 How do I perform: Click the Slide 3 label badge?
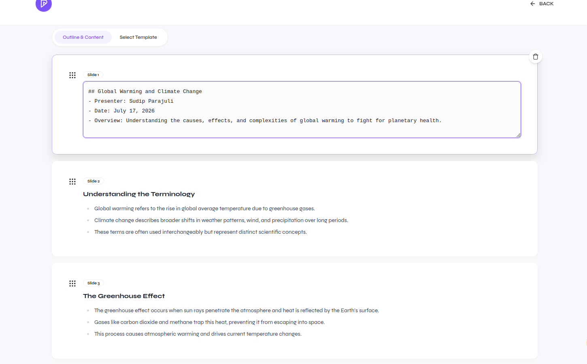(x=94, y=283)
